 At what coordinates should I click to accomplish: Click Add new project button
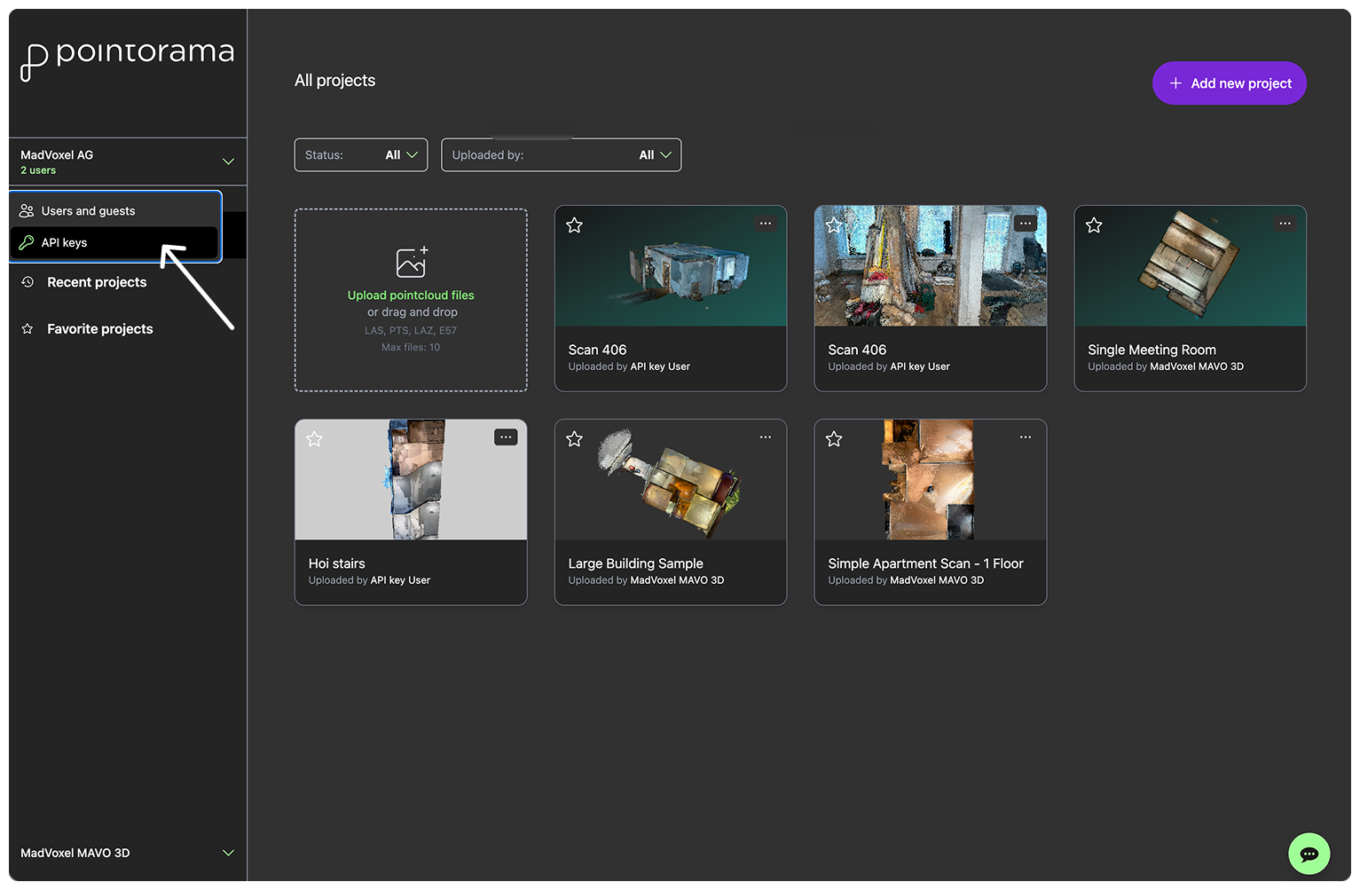[x=1229, y=83]
